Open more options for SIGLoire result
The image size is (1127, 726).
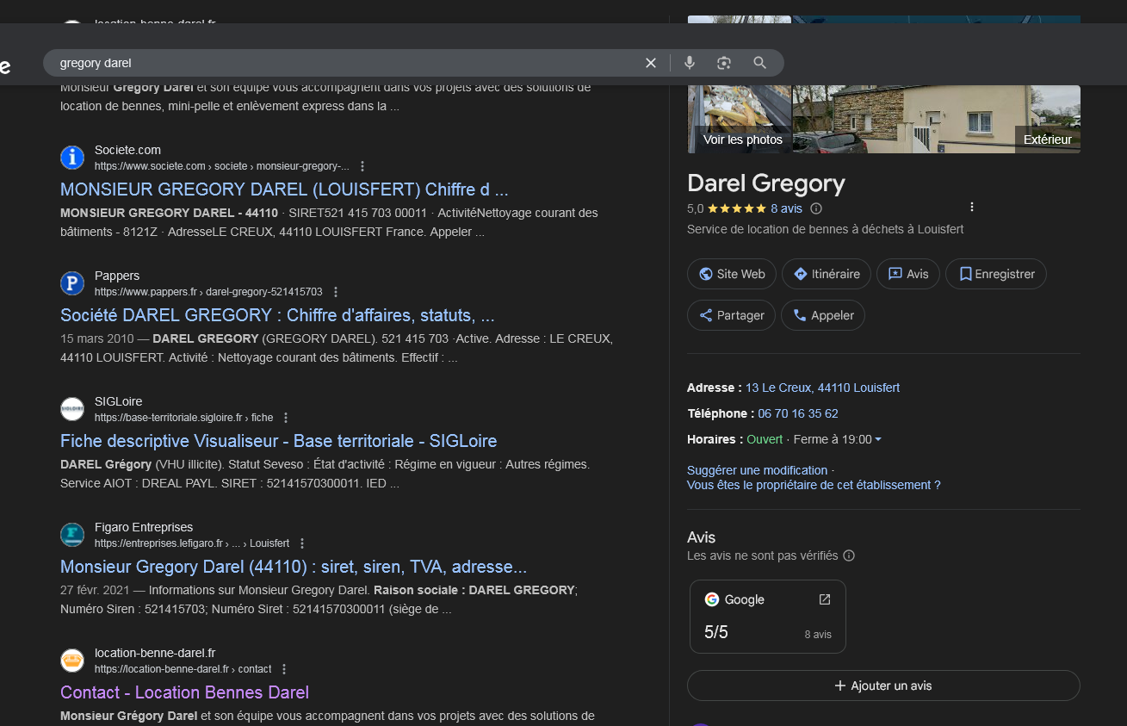pyautogui.click(x=286, y=418)
